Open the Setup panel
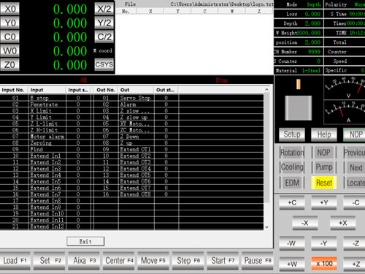This screenshot has height=274, width=365. coord(292,134)
